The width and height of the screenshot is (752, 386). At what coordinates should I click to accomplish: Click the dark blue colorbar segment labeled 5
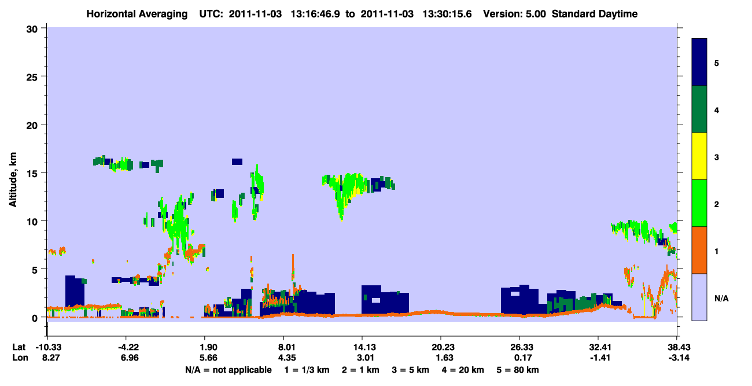click(699, 63)
